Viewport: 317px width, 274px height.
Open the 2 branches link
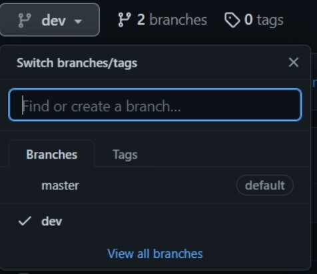click(x=162, y=20)
